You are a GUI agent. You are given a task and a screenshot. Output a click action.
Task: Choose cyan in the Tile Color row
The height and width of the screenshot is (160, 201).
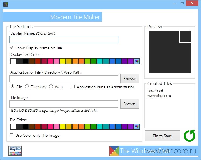(100, 127)
